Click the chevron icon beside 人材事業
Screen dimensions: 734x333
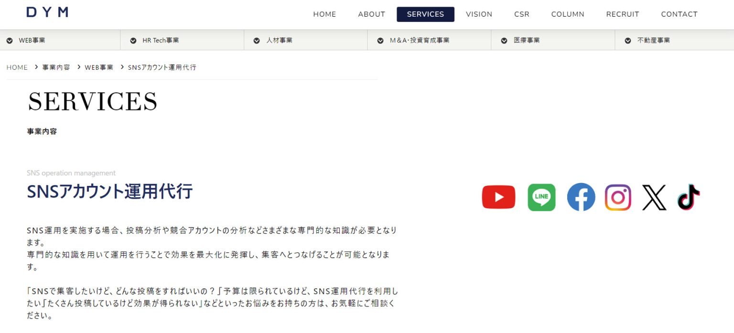[x=257, y=40]
